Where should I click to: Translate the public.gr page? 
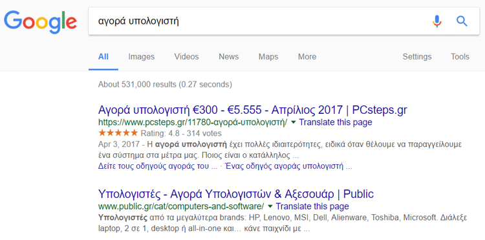point(312,206)
